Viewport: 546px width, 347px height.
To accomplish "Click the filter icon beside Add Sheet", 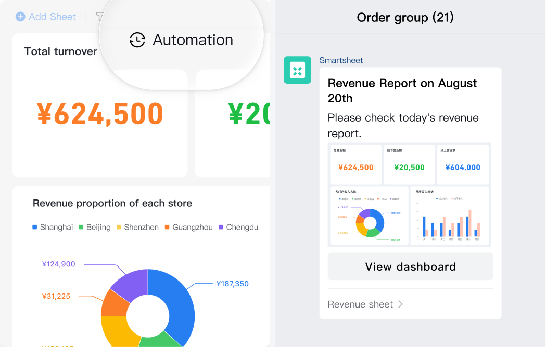I will pos(99,17).
